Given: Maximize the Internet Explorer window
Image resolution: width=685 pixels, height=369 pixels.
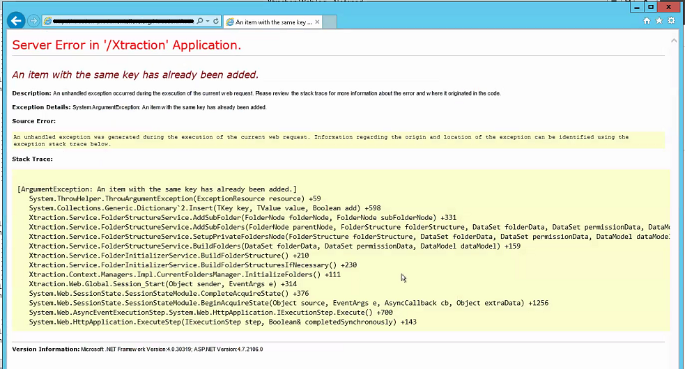Looking at the screenshot, I should pos(651,7).
